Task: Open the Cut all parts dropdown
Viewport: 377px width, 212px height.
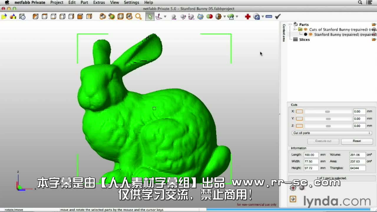Action: tap(332, 133)
